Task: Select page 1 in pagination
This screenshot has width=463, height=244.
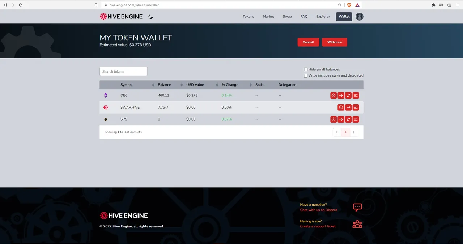Action: 345,132
